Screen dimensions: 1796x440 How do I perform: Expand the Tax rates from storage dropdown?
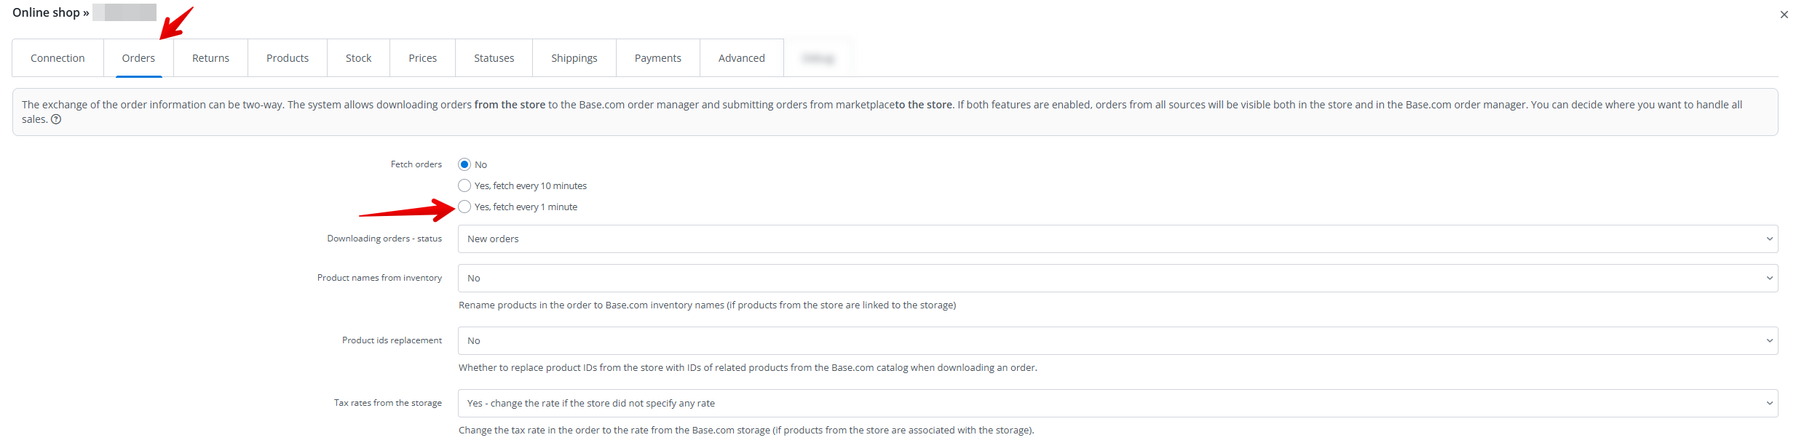coord(1117,403)
